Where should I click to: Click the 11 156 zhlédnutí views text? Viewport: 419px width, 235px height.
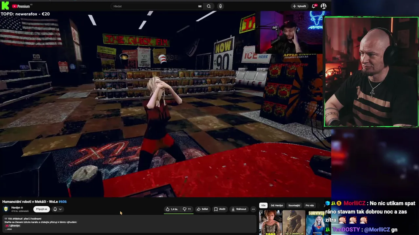click(13, 219)
